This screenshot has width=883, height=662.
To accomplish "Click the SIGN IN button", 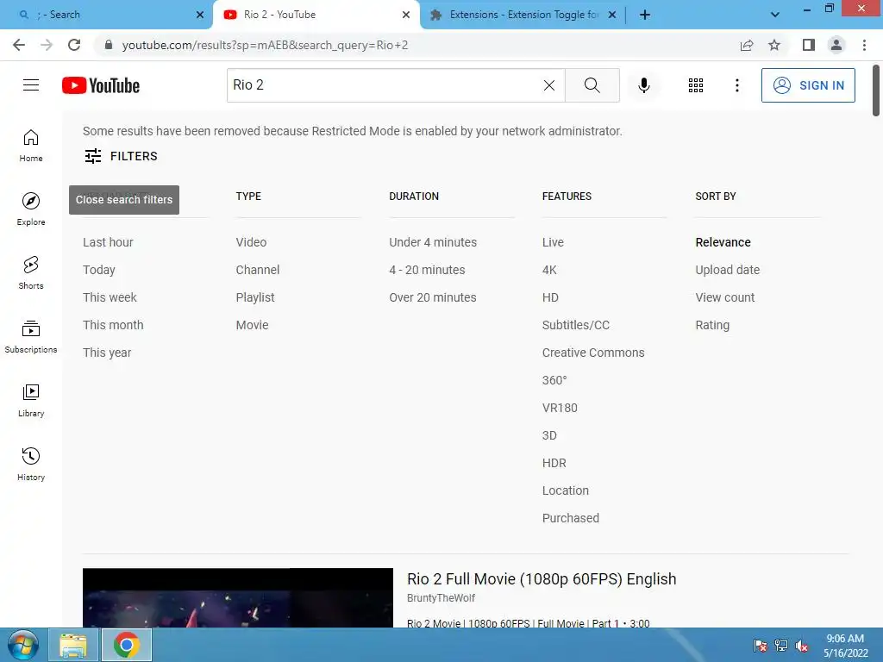I will 808,85.
